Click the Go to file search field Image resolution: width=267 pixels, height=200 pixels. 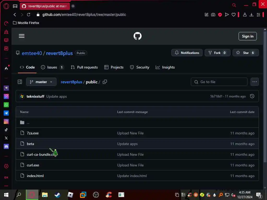[219, 82]
